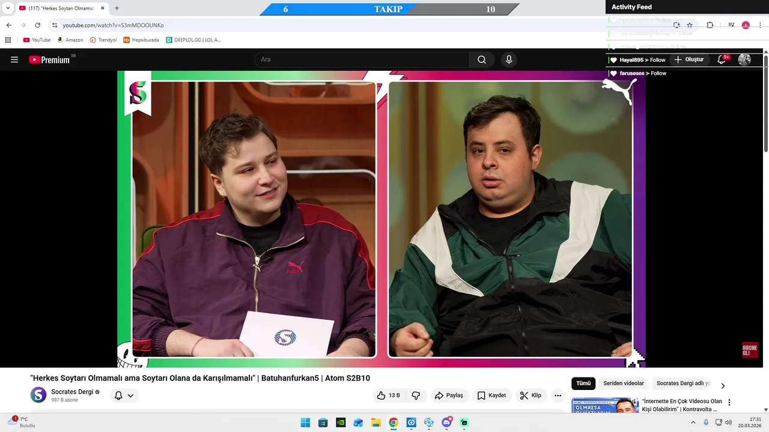Viewport: 769px width, 432px height.
Task: Show hidden system tray icons
Action: [x=693, y=422]
